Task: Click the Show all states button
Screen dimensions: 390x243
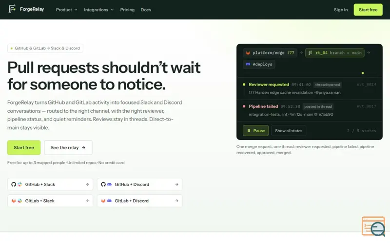Action: (x=289, y=131)
